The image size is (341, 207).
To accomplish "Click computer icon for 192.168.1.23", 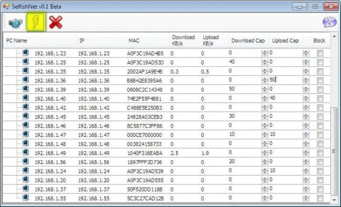I will tap(26, 53).
